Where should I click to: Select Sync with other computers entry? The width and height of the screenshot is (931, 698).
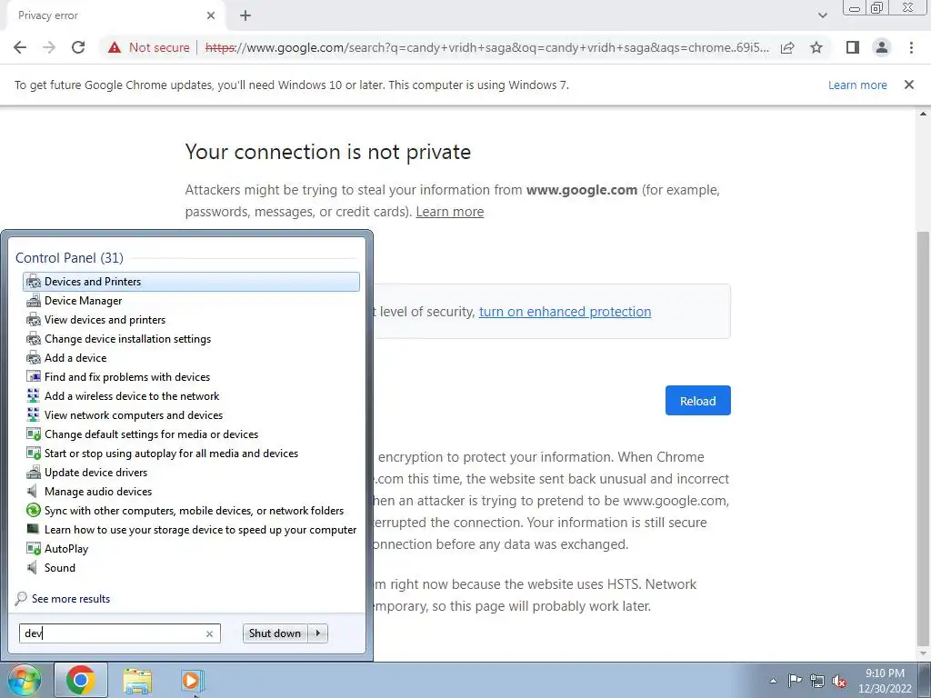tap(191, 511)
